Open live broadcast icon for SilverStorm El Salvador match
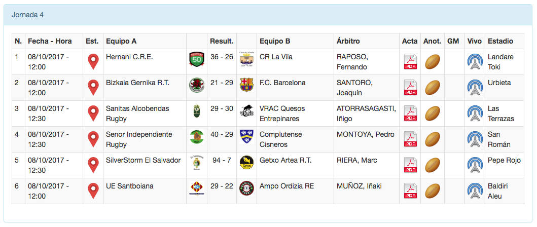 [475, 165]
